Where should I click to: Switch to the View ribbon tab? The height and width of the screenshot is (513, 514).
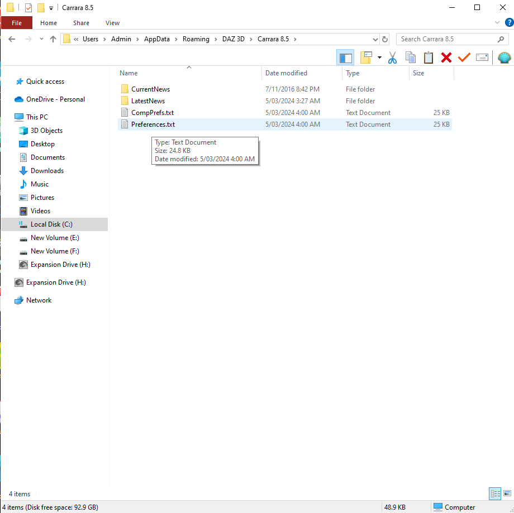[112, 23]
